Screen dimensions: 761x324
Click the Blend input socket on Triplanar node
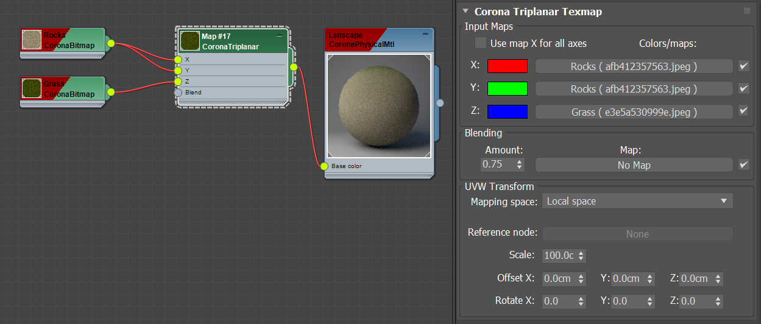click(178, 93)
